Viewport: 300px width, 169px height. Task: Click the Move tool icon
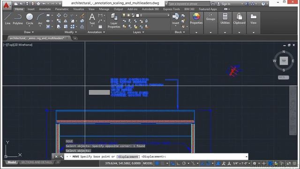click(59, 15)
